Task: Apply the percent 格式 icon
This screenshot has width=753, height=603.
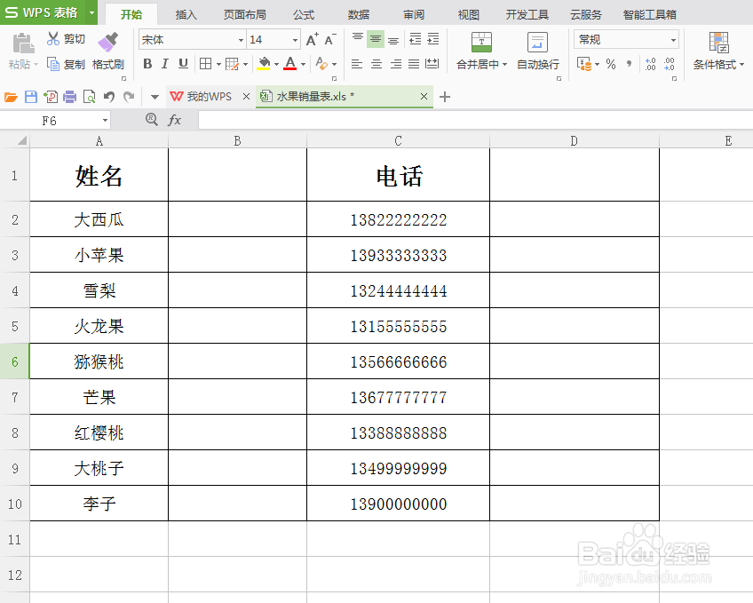Action: click(611, 63)
